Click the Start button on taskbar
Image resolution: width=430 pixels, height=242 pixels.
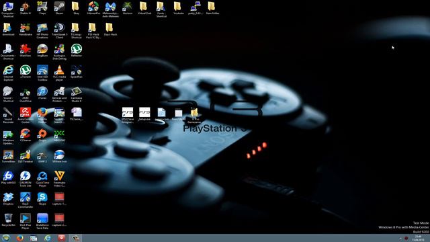6,238
